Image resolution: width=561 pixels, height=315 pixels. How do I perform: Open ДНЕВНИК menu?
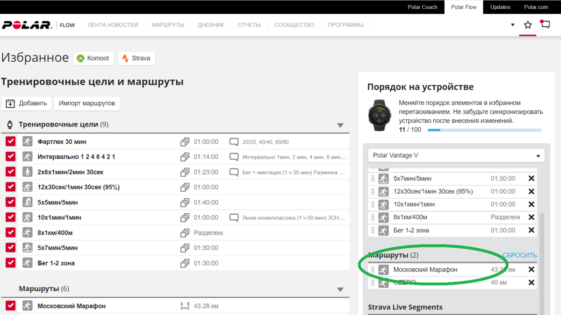pos(211,25)
